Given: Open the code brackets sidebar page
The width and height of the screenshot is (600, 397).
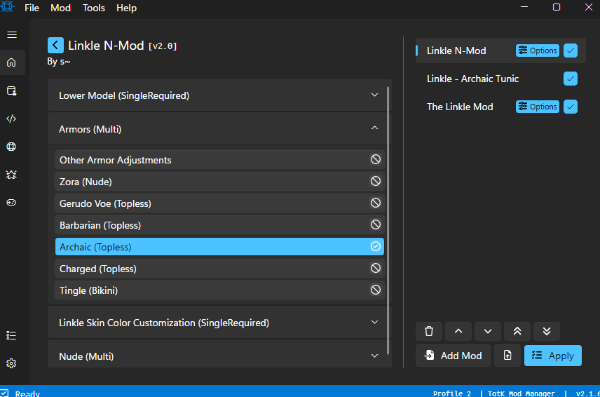Looking at the screenshot, I should [11, 119].
